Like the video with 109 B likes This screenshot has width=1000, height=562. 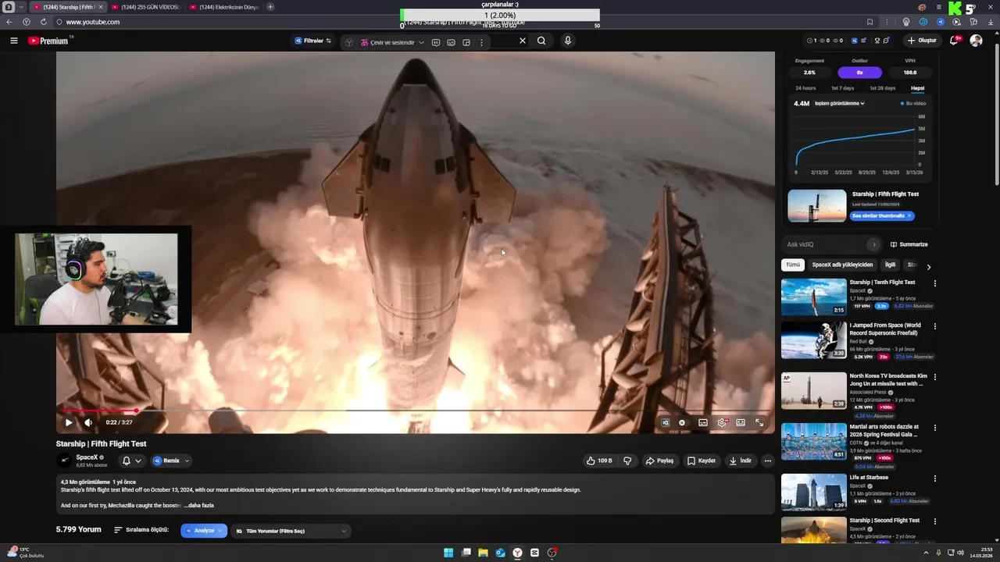click(x=599, y=461)
